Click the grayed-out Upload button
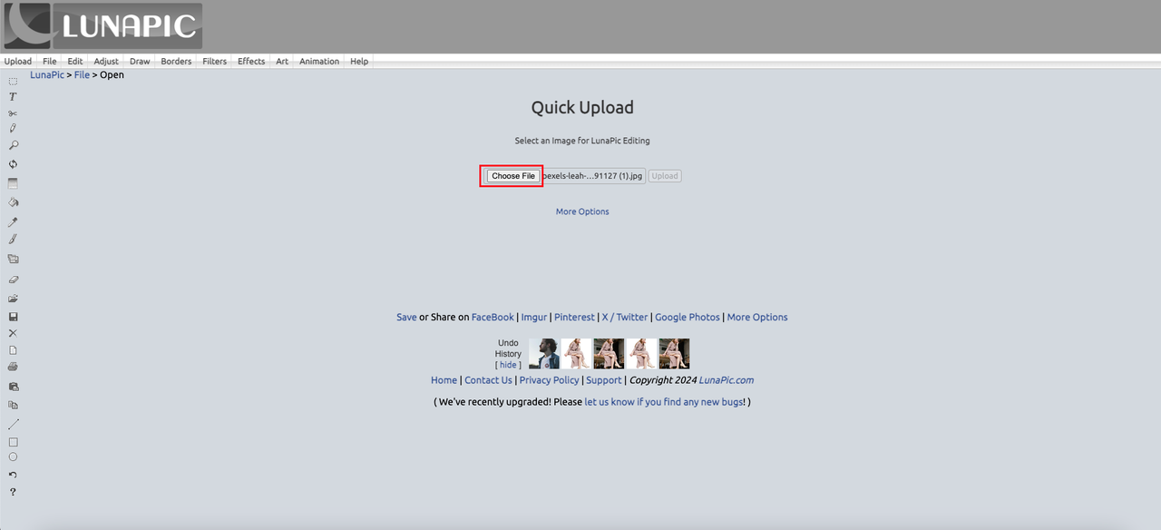The width and height of the screenshot is (1161, 530). pyautogui.click(x=665, y=176)
